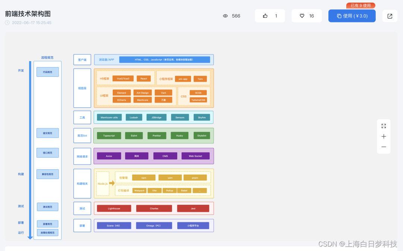The height and width of the screenshot is (251, 403).
Task: Select the Taro block
Action: pyautogui.click(x=200, y=79)
